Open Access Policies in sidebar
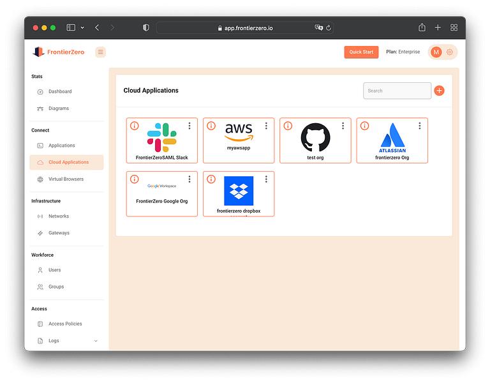 pos(65,324)
